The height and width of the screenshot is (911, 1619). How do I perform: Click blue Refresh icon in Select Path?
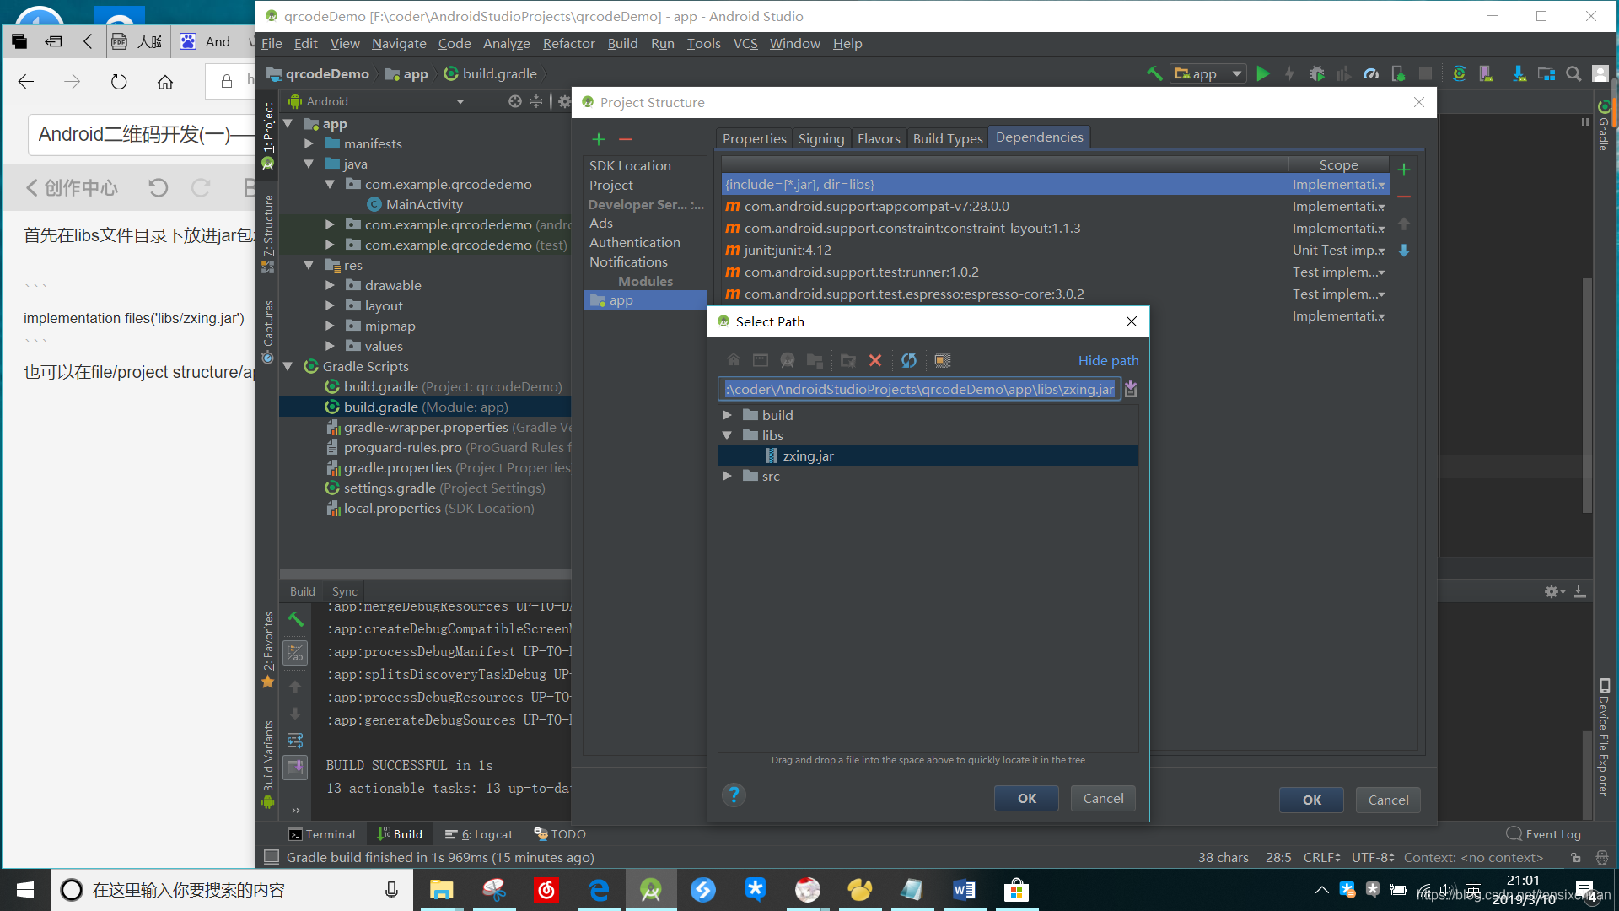tap(909, 360)
